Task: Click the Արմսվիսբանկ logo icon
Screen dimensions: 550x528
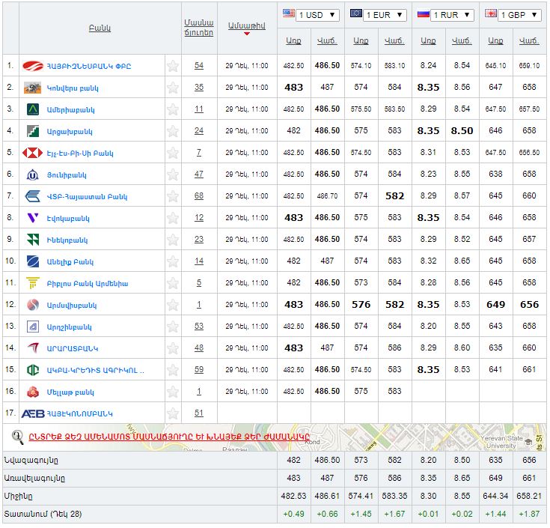Action: pos(33,305)
